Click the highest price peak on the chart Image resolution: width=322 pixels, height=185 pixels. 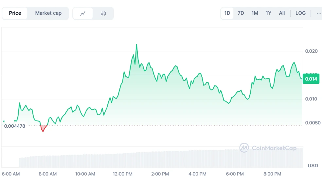136,45
